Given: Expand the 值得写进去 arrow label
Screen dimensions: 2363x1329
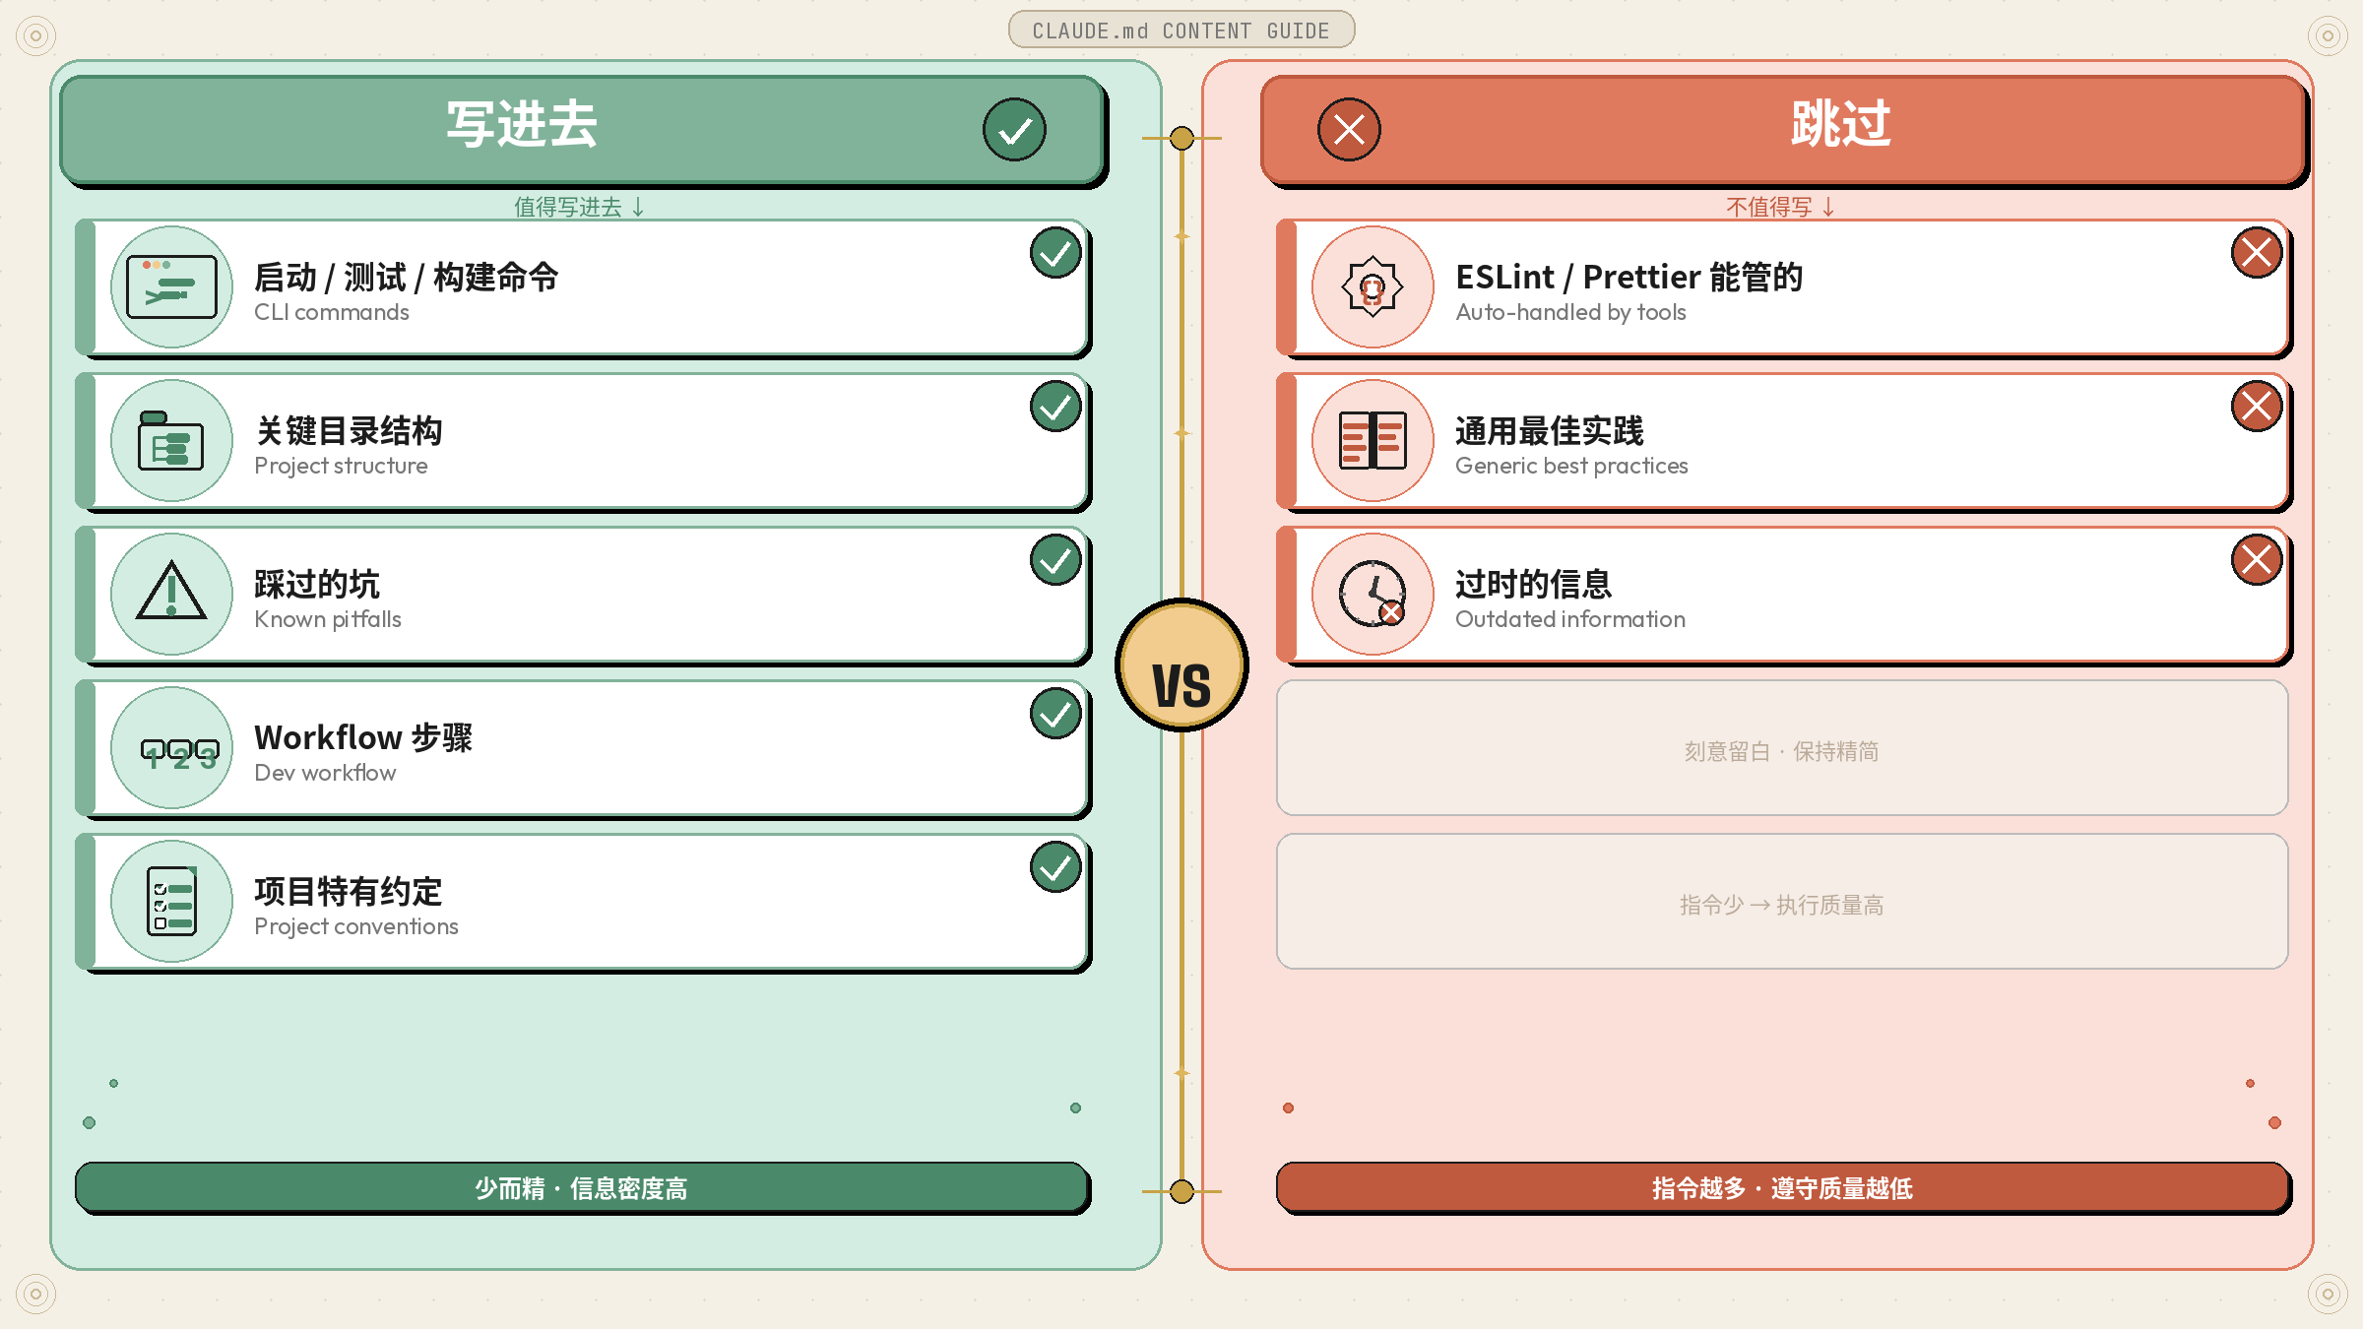Looking at the screenshot, I should pos(580,207).
